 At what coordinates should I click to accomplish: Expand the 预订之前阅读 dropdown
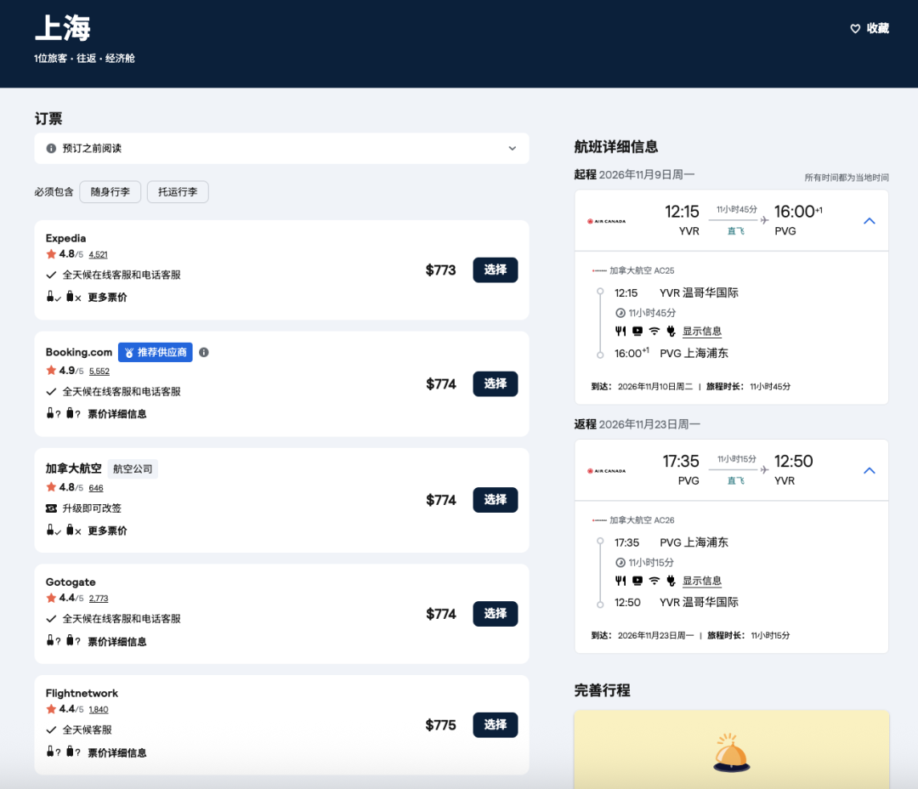point(512,149)
